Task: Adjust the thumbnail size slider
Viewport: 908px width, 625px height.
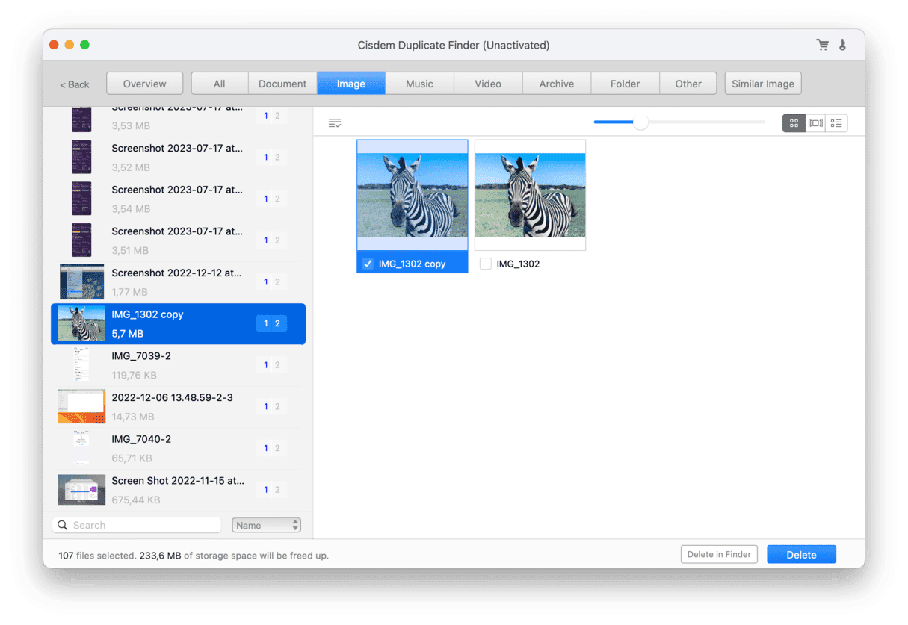Action: (640, 122)
